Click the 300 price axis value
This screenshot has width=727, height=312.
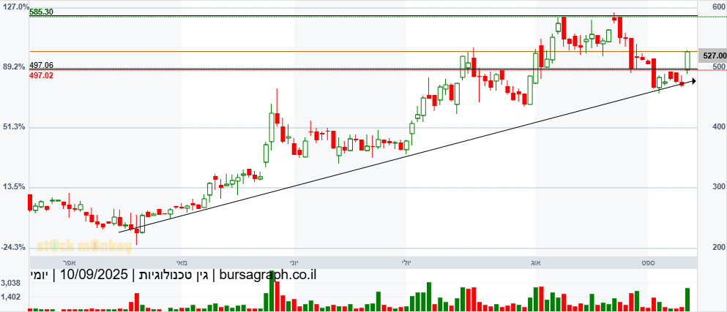(719, 187)
